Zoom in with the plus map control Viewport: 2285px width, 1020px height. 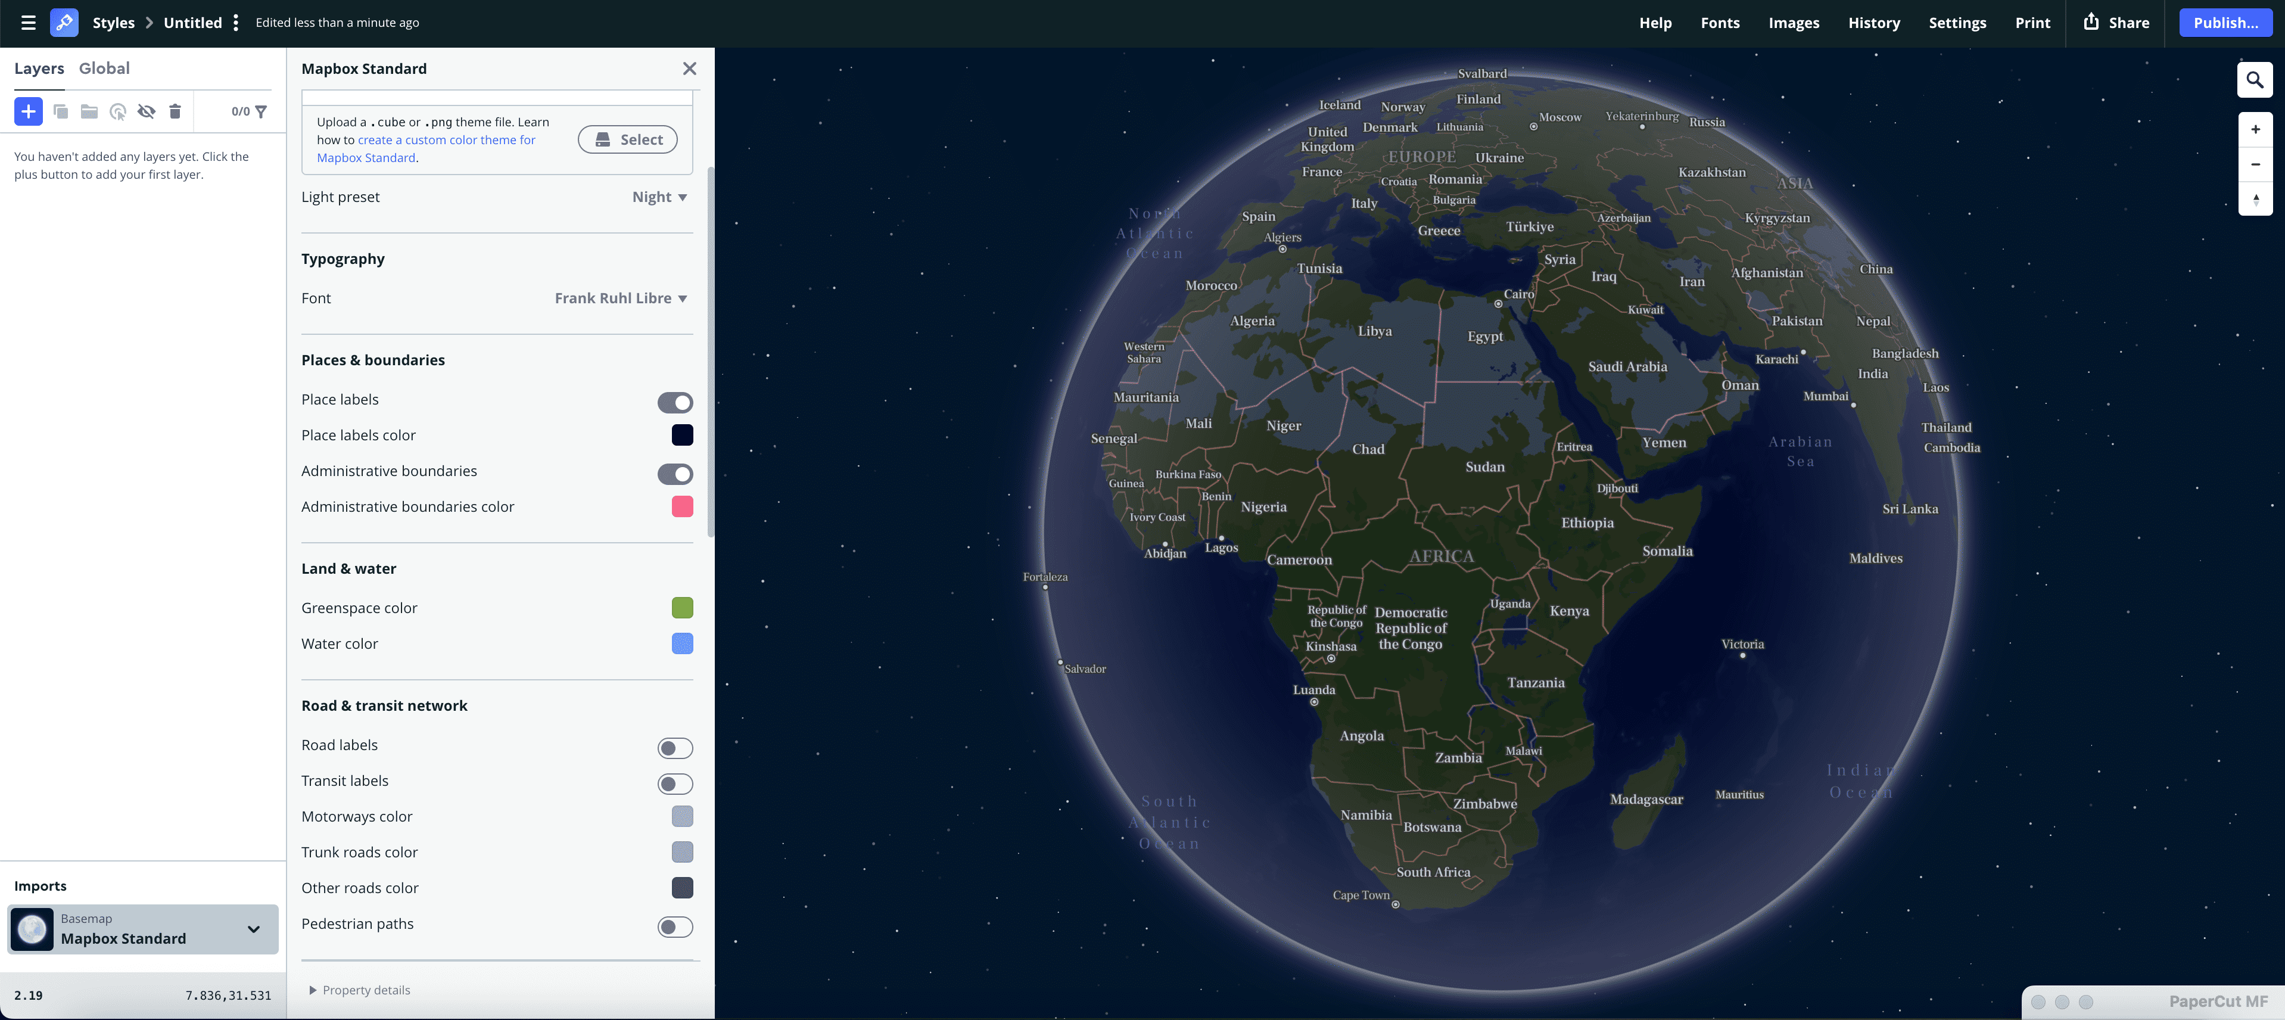2255,129
